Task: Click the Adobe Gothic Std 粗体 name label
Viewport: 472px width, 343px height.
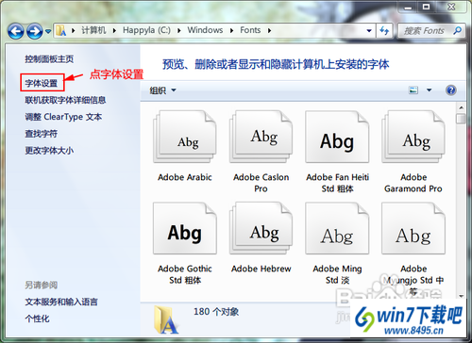Action: [185, 274]
